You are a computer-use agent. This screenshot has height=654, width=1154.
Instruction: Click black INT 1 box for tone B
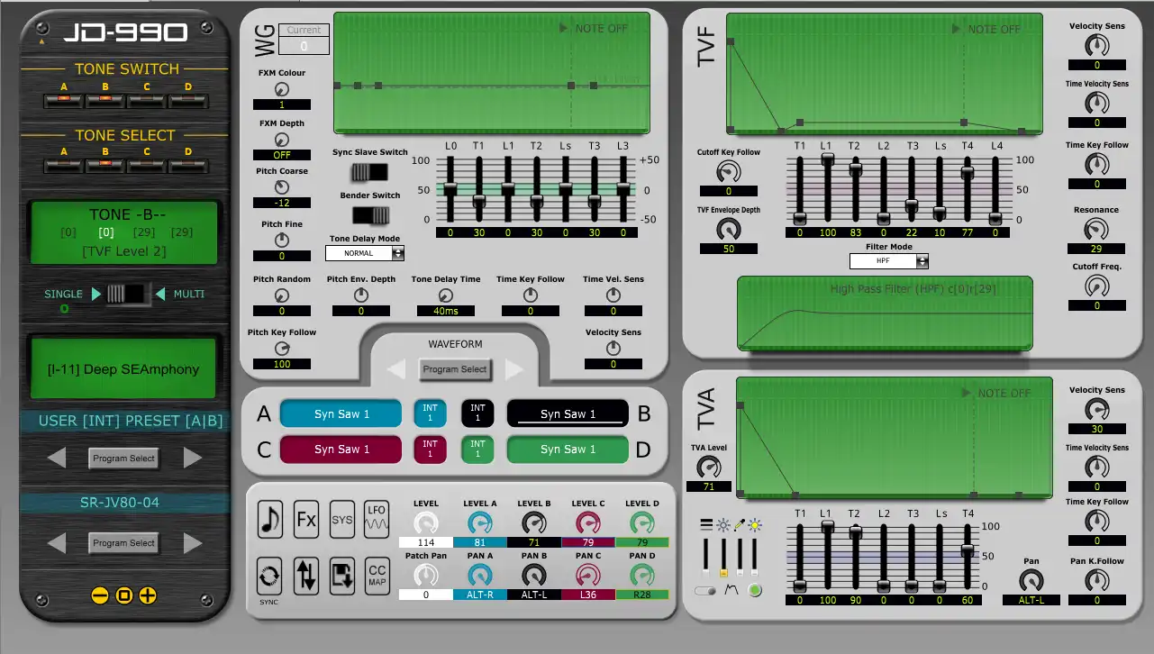[x=477, y=413]
